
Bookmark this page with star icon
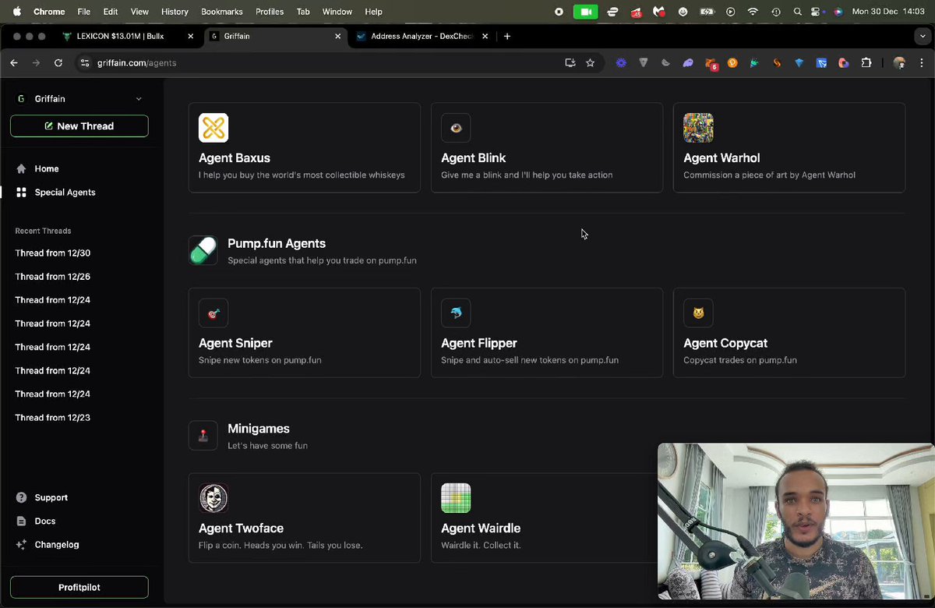coord(590,63)
